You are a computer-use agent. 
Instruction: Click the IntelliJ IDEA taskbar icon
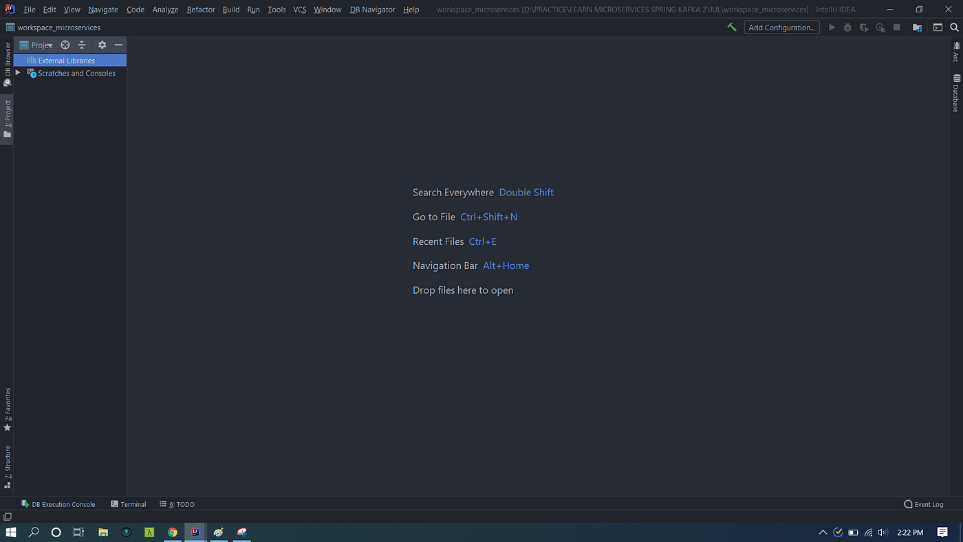pyautogui.click(x=195, y=532)
